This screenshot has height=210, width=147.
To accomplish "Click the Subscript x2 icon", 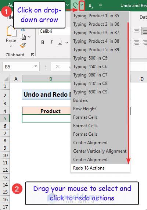I will pyautogui.click(x=91, y=6).
